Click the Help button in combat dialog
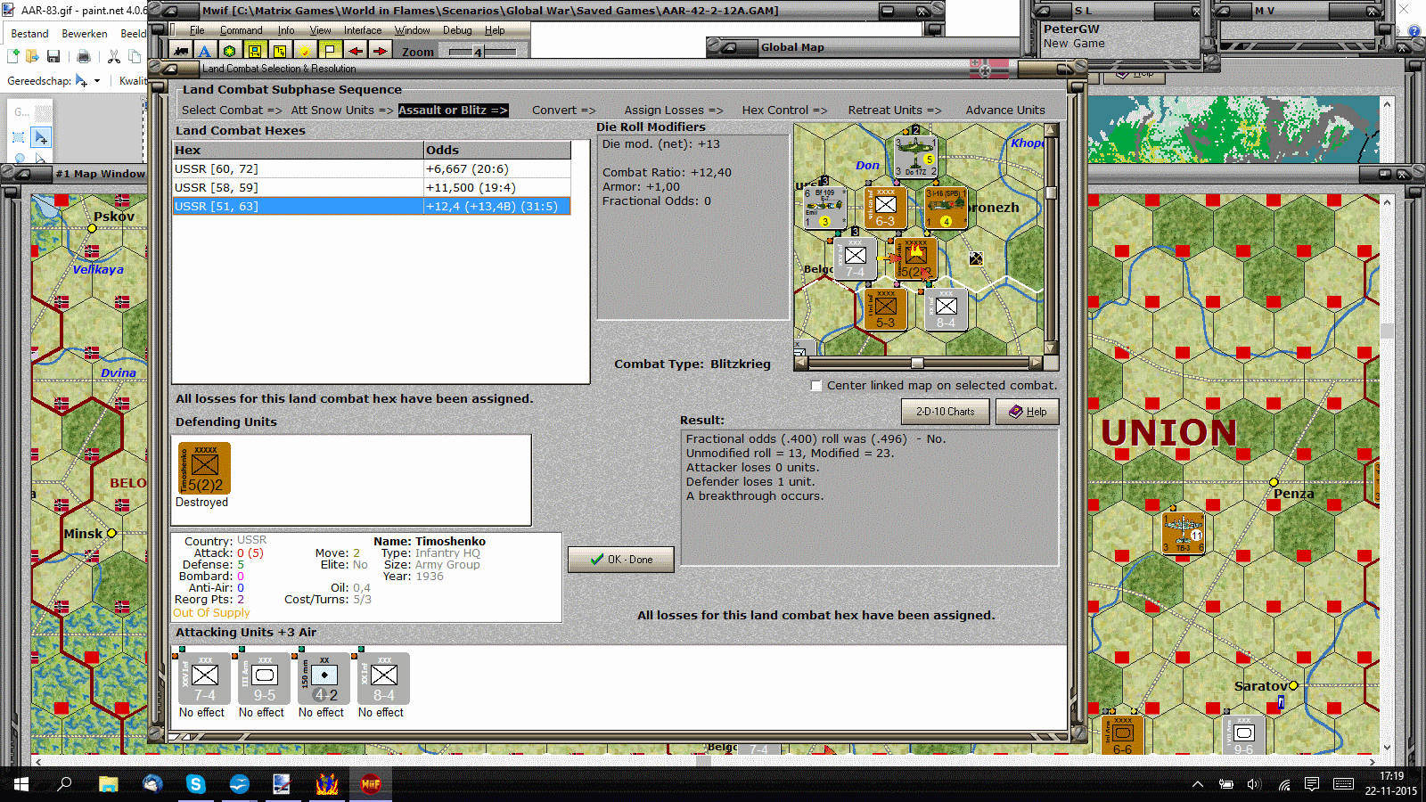This screenshot has width=1426, height=802. click(1027, 412)
